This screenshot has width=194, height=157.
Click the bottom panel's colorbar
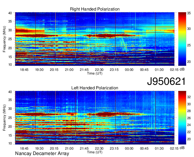(x=182, y=118)
